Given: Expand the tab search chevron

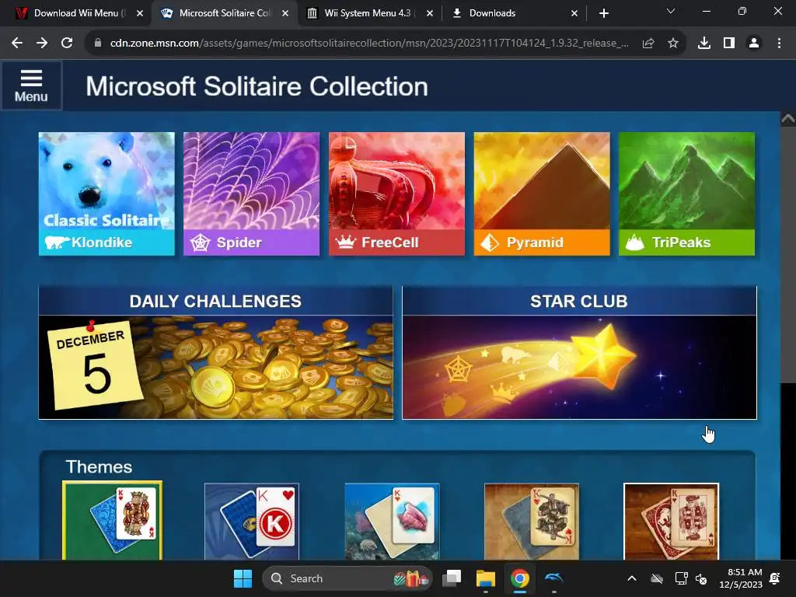Looking at the screenshot, I should click(671, 11).
